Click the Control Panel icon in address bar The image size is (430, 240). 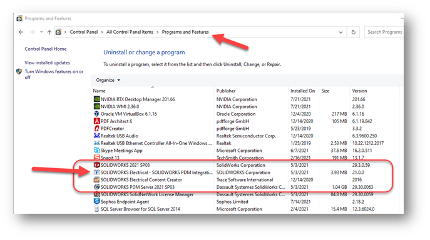58,32
